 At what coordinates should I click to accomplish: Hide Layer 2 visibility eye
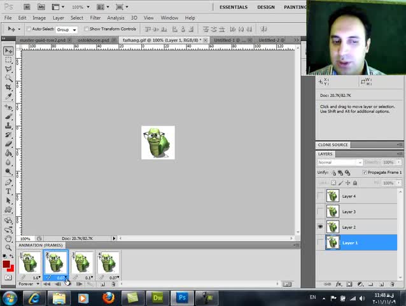320,227
